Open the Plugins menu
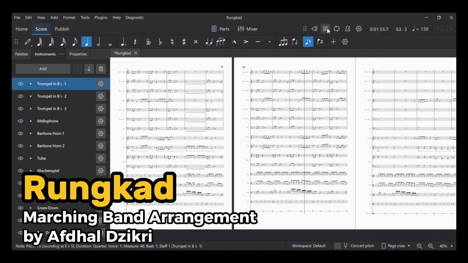The width and height of the screenshot is (468, 263). [x=101, y=18]
